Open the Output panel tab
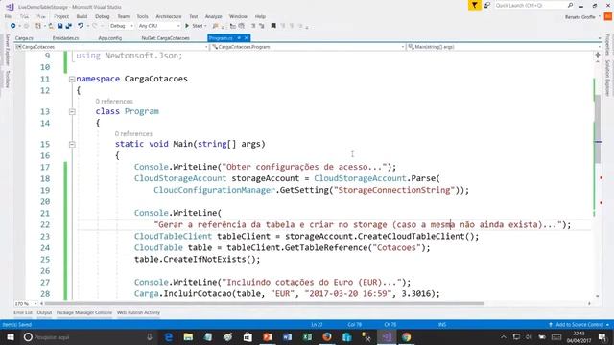The image size is (614, 345). (x=44, y=312)
